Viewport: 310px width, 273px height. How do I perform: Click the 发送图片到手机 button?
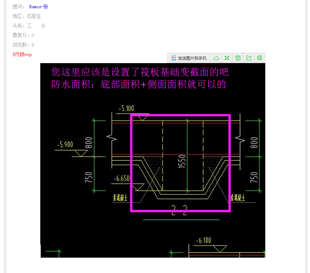click(189, 58)
